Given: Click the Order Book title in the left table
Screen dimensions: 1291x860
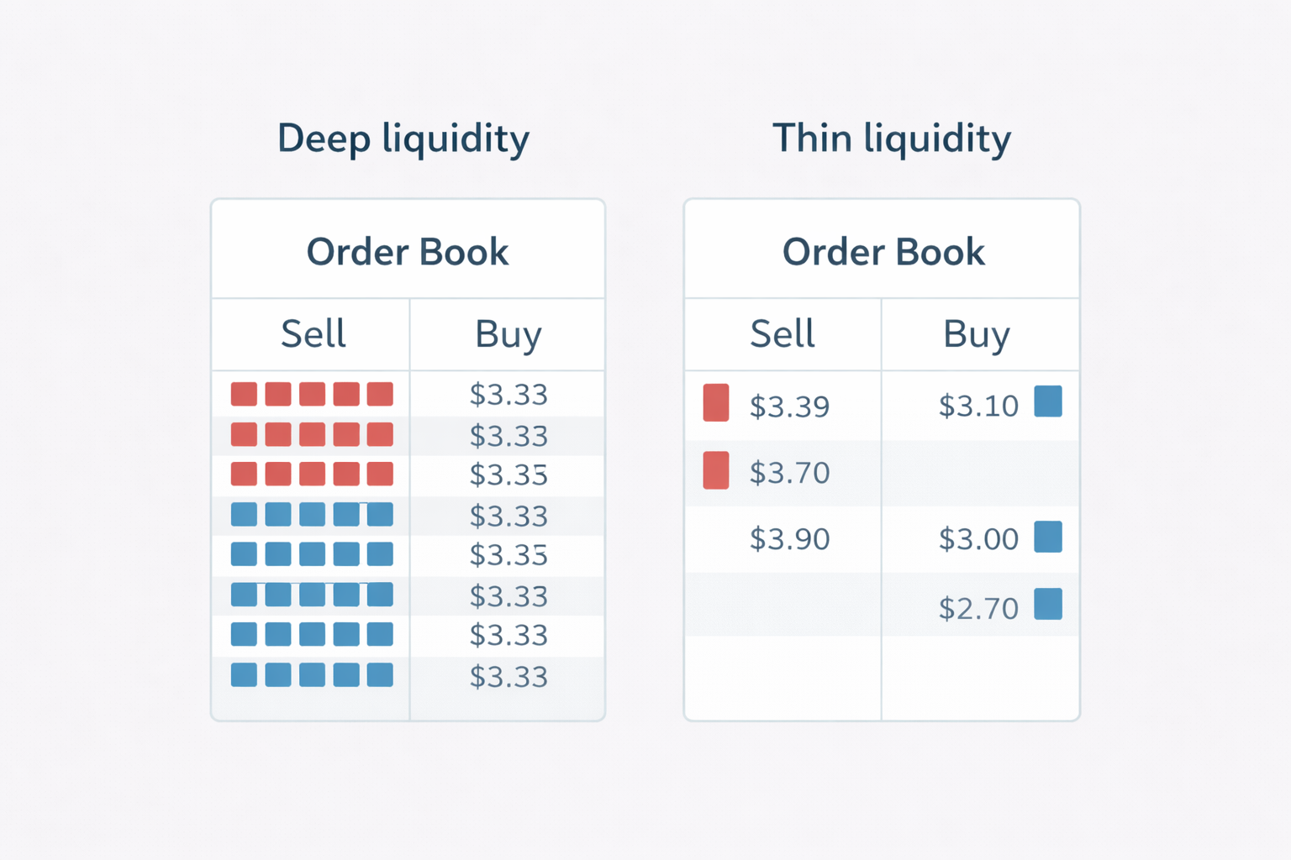Looking at the screenshot, I should coord(408,252).
